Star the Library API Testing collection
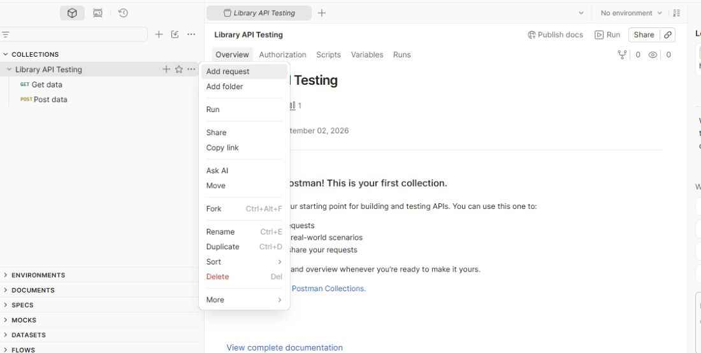This screenshot has height=353, width=701. click(x=179, y=69)
